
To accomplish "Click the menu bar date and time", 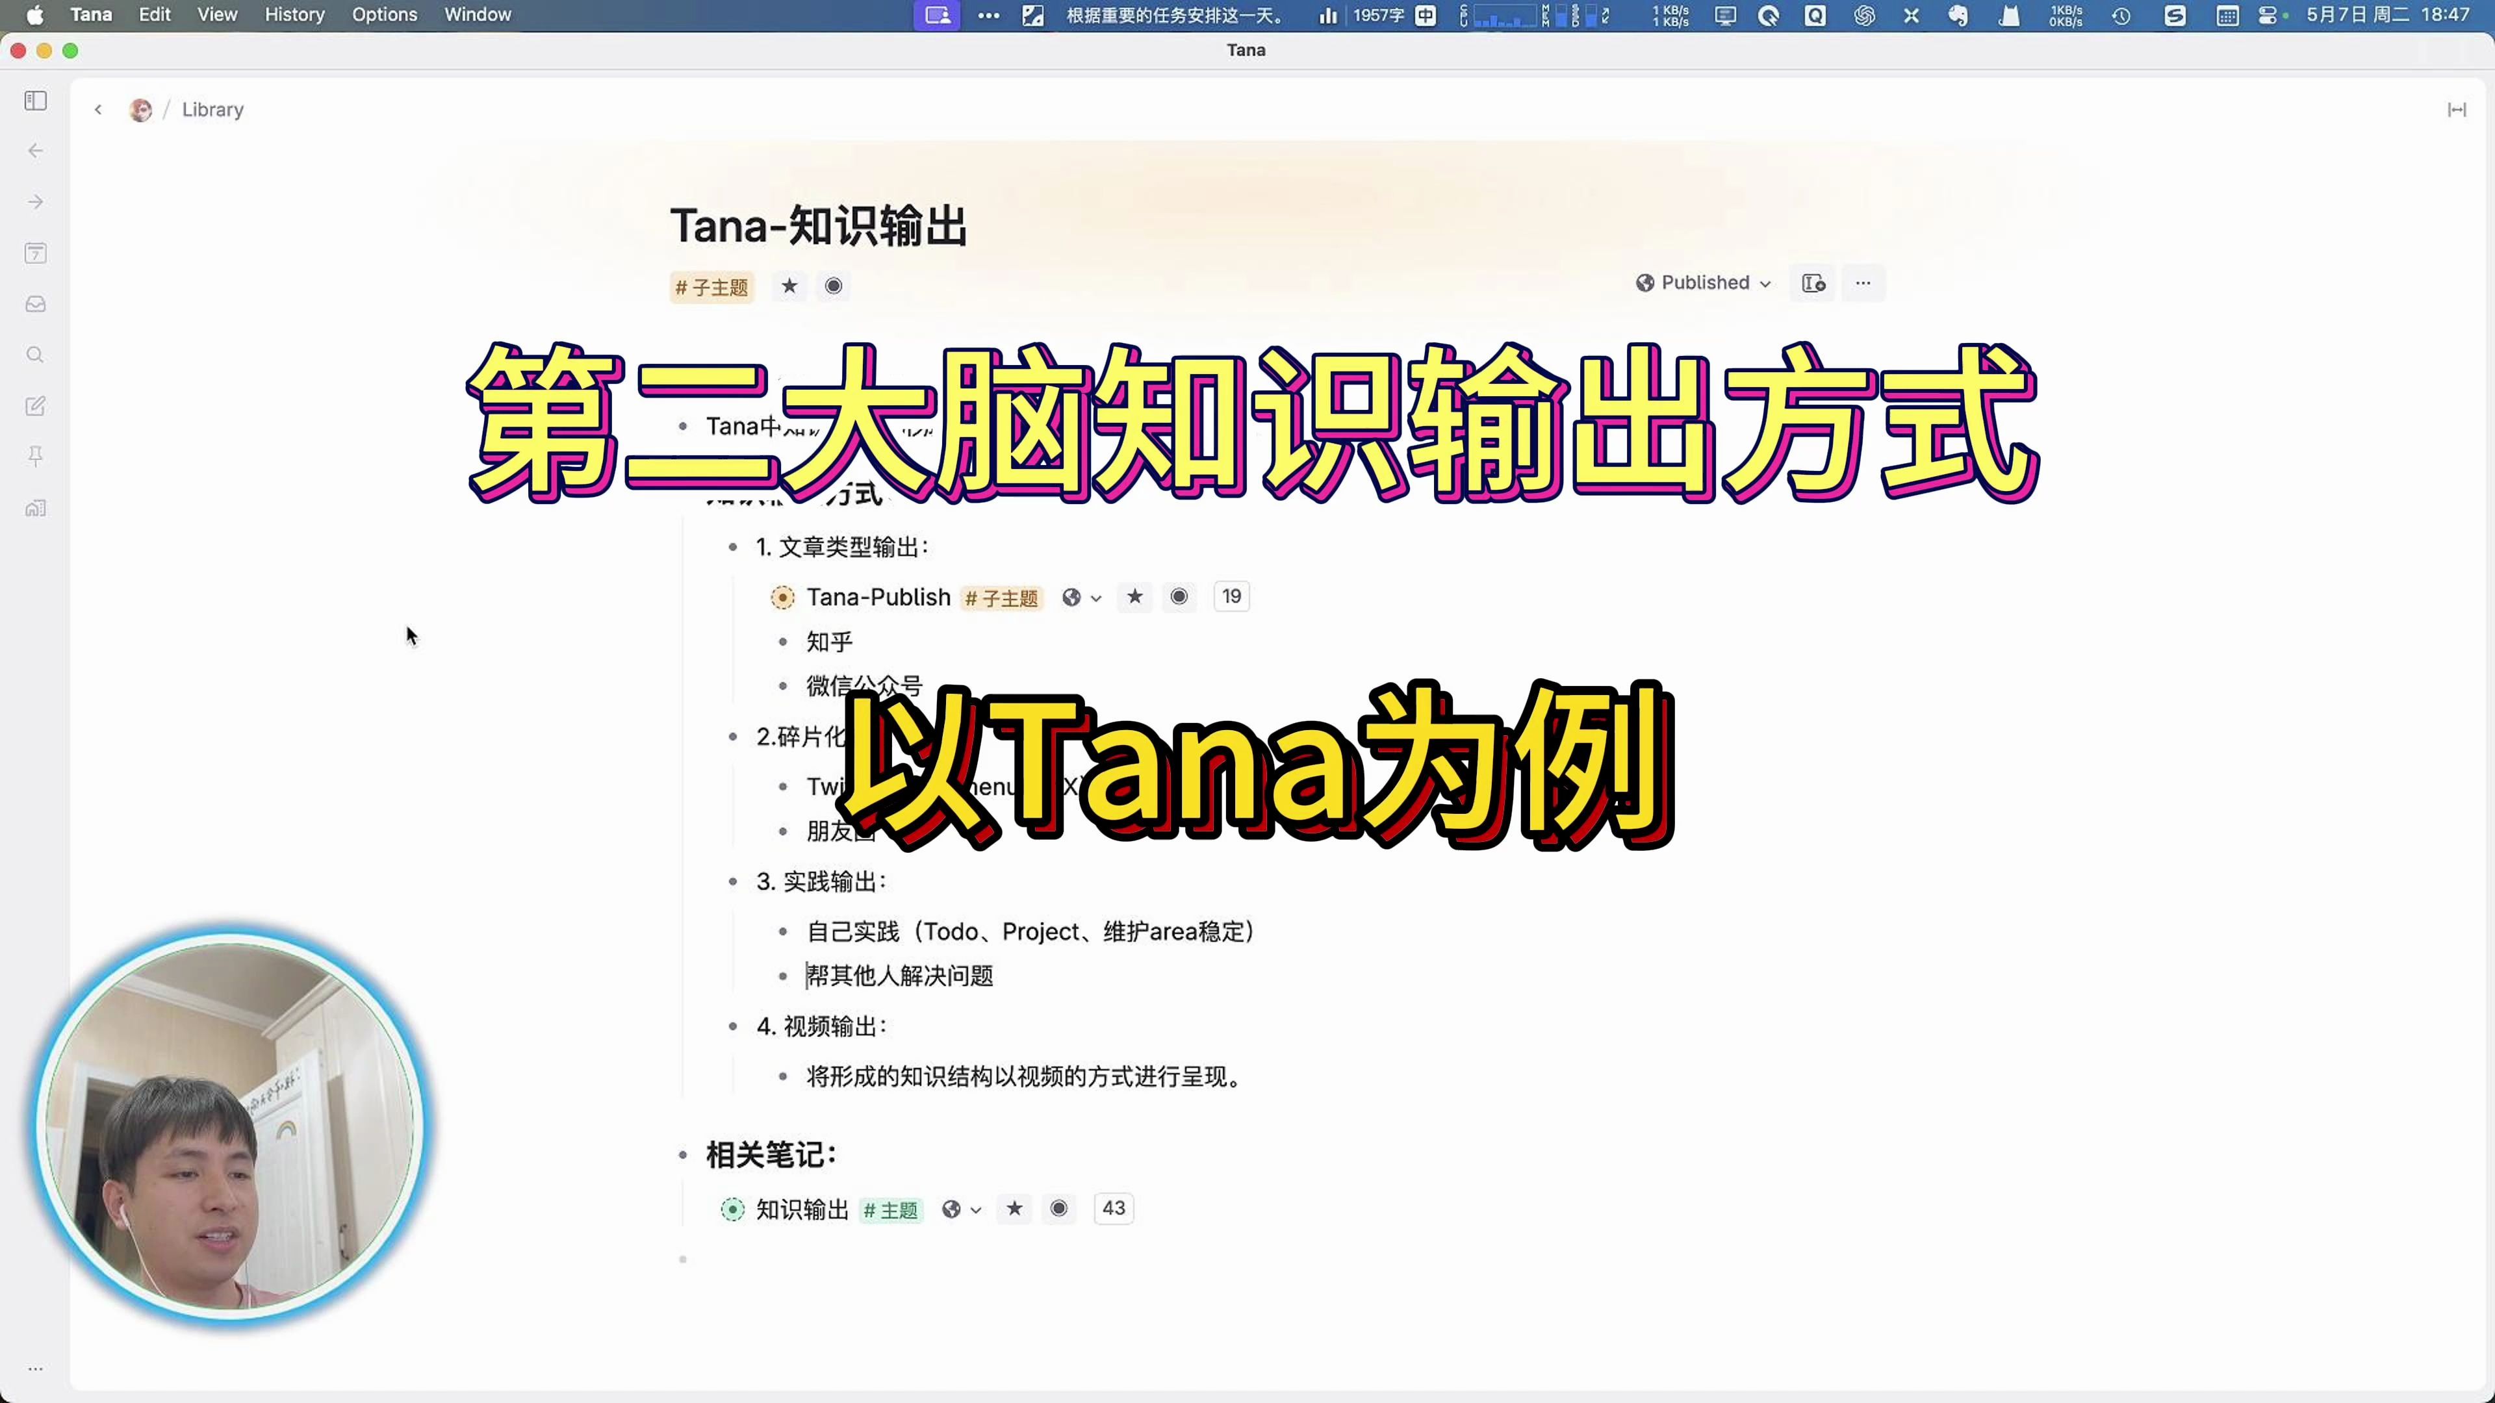I will click(2388, 14).
